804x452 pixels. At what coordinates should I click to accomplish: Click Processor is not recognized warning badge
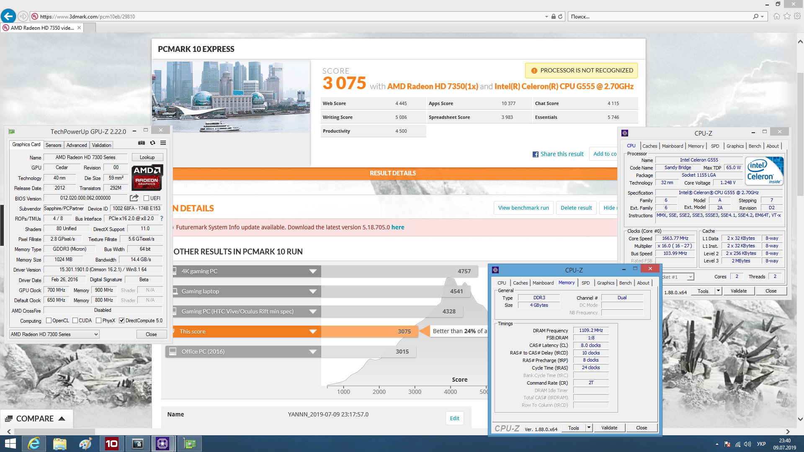[581, 70]
